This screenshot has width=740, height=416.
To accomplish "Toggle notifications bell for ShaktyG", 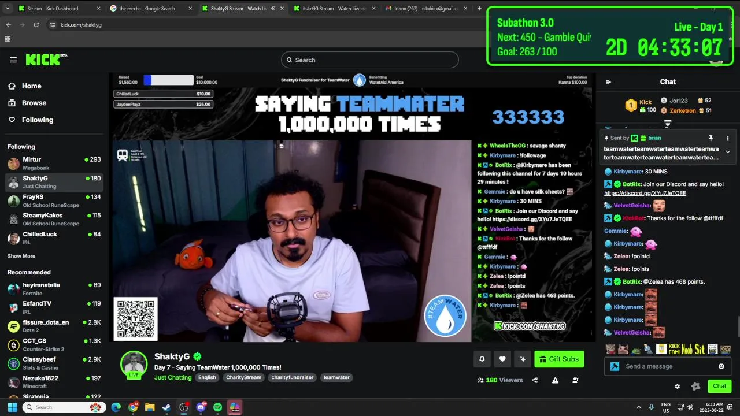I will (x=482, y=359).
